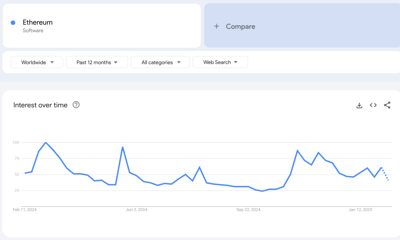Viewport: 400px width, 240px height.
Task: Click the Sep 22, 2024 date label
Action: [x=248, y=210]
